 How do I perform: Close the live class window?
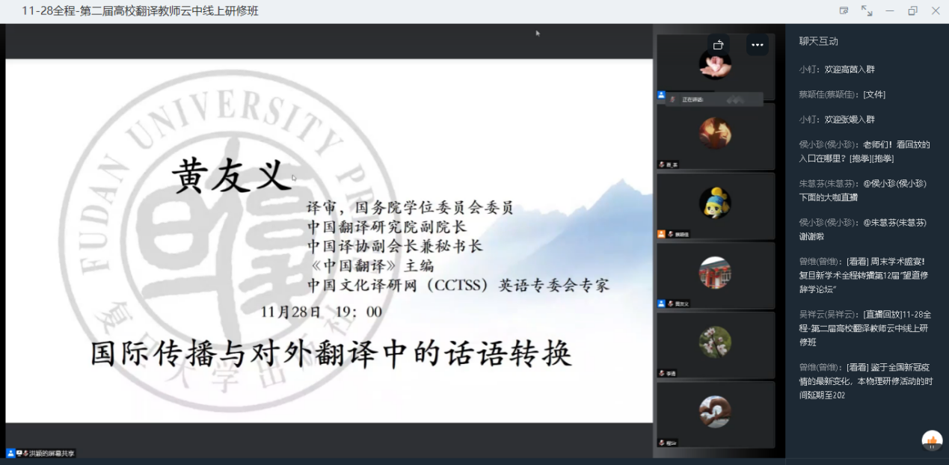coord(936,10)
